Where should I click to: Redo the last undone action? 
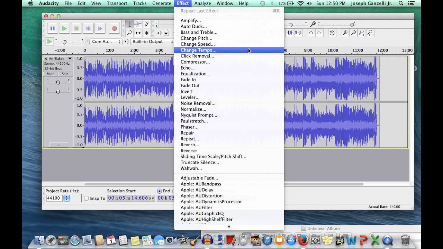click(x=319, y=33)
